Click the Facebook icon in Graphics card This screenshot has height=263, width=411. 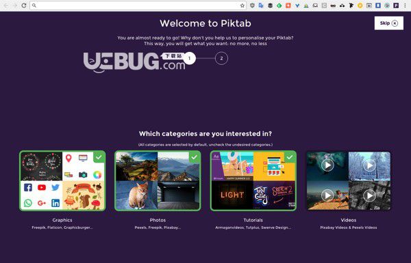pyautogui.click(x=28, y=187)
